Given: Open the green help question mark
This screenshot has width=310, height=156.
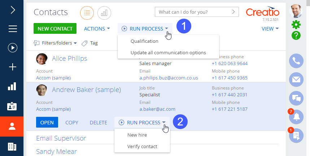Looking at the screenshot, I should (296, 36).
